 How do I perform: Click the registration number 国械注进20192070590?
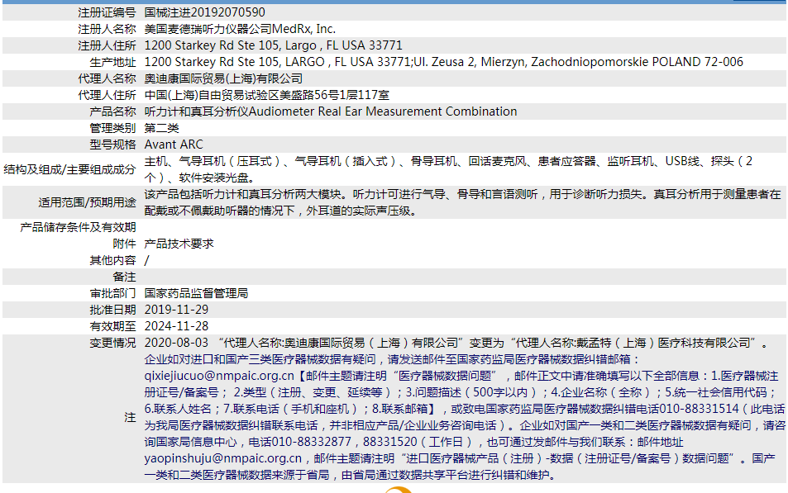(204, 12)
